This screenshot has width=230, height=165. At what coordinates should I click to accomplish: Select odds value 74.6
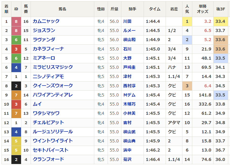click(206, 159)
